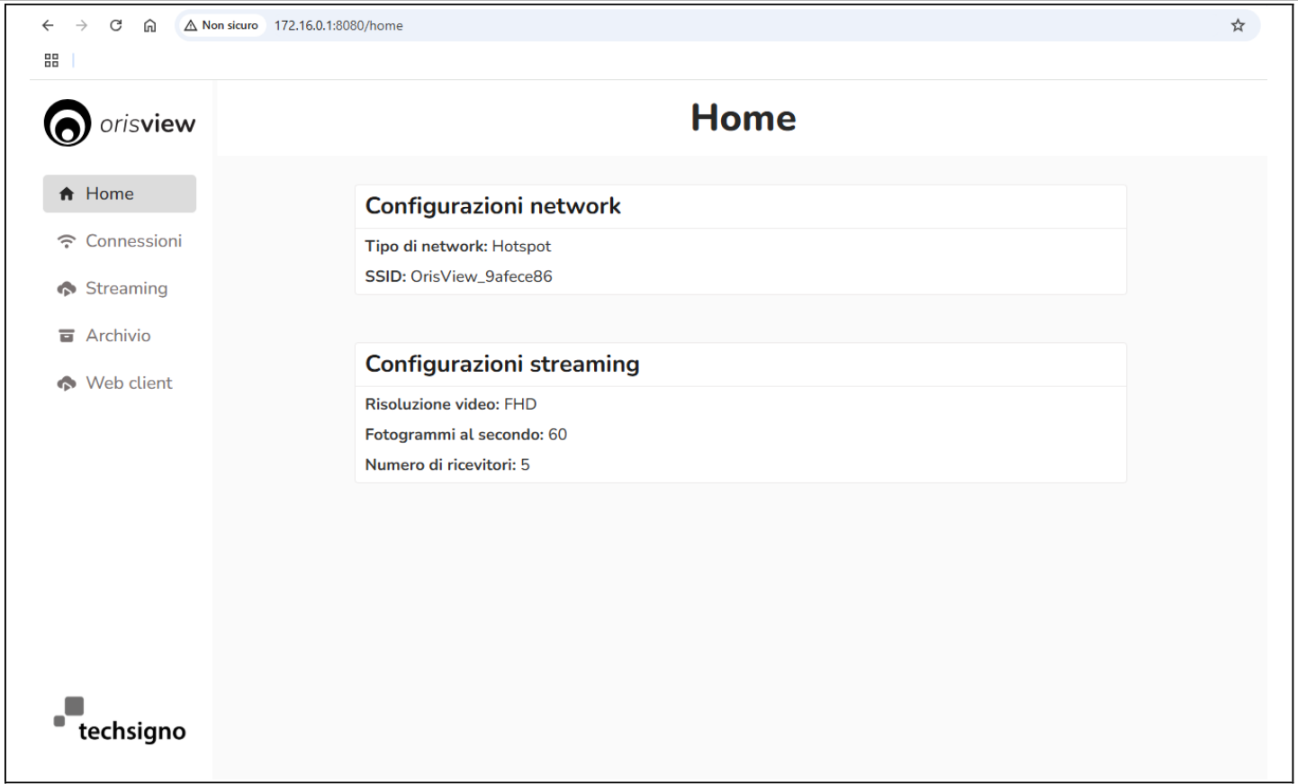Open the Connessioni menu item
The width and height of the screenshot is (1298, 784).
click(x=133, y=240)
